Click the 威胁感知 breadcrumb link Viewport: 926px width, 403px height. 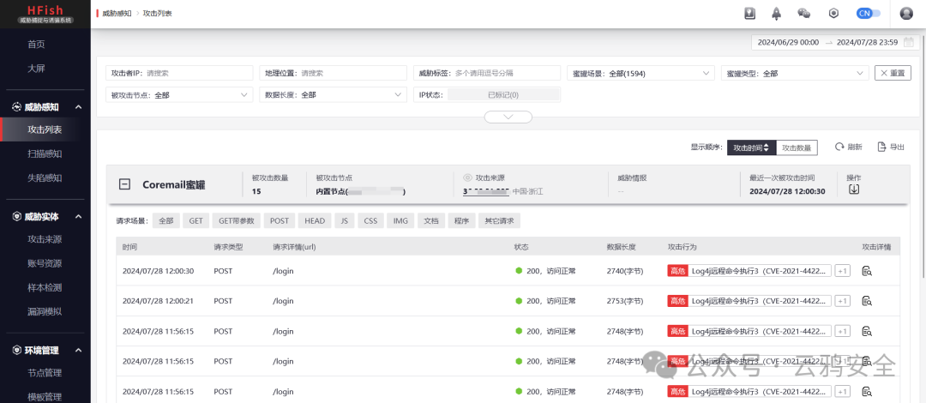tap(117, 13)
